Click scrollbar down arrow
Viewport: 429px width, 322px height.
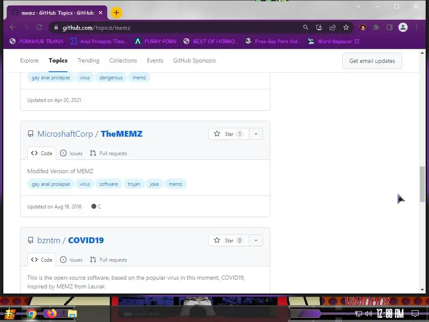[422, 290]
